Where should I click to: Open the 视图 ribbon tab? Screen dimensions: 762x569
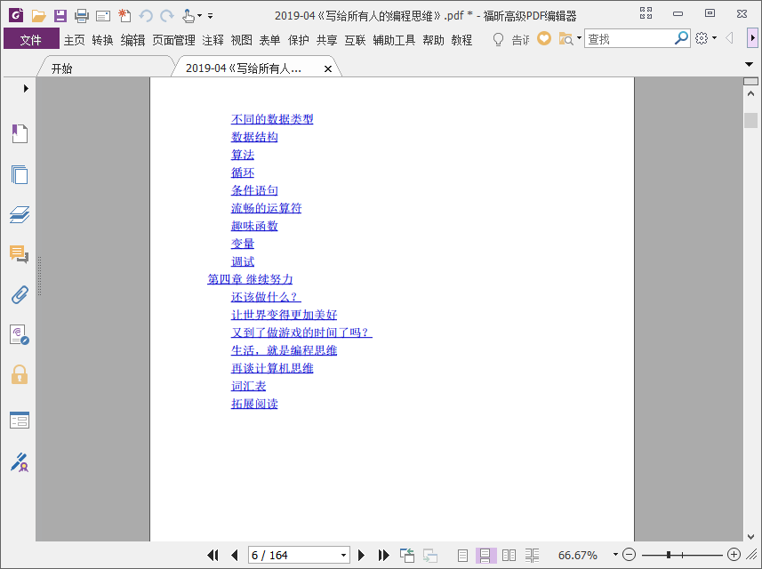[x=242, y=40]
